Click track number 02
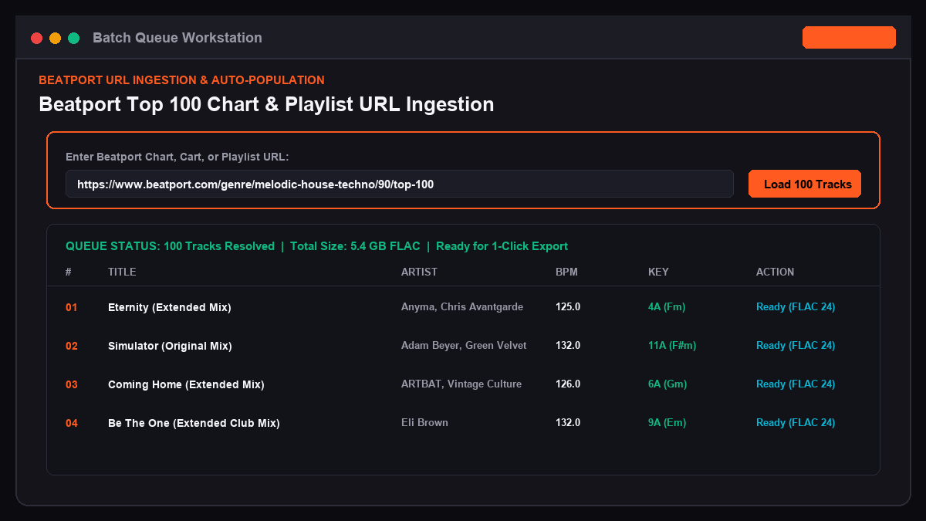926x521 pixels. (x=72, y=346)
